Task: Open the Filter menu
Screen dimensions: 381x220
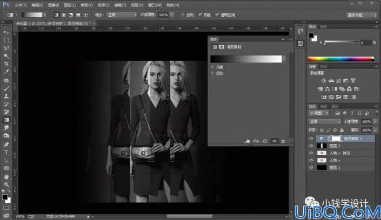Action: click(x=120, y=5)
